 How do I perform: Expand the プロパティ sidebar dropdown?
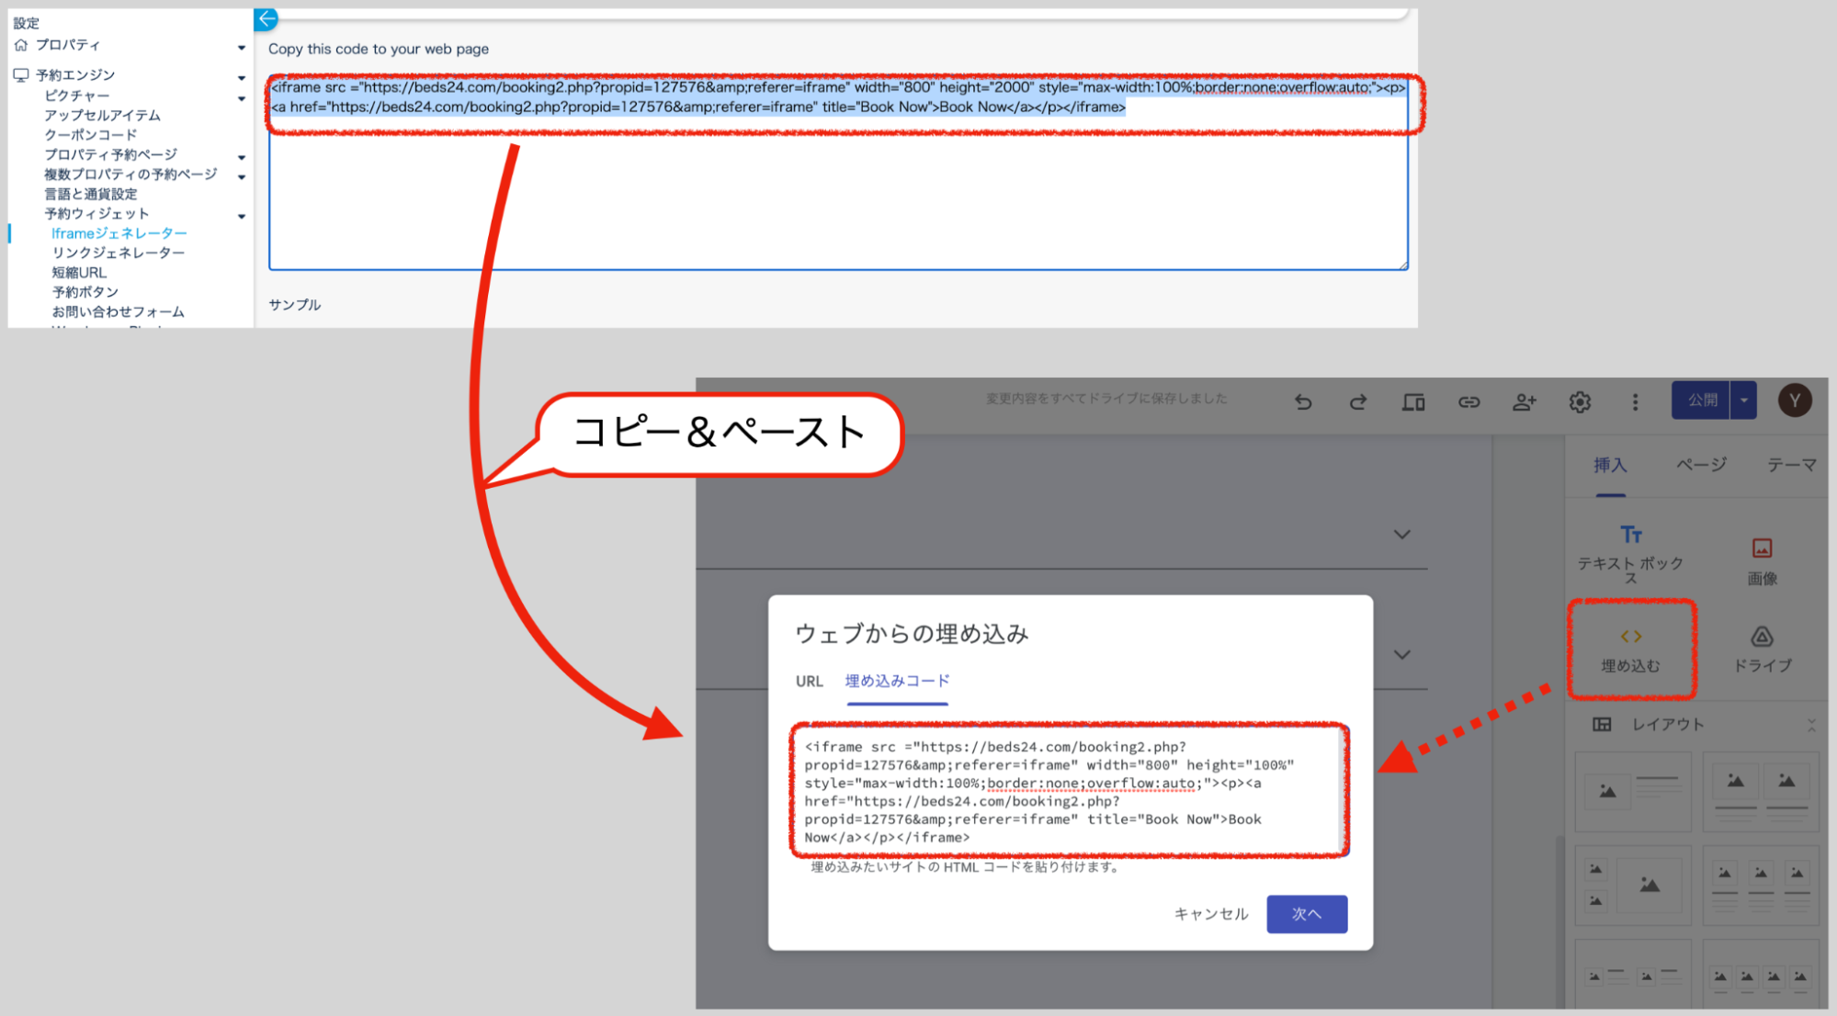click(x=242, y=48)
